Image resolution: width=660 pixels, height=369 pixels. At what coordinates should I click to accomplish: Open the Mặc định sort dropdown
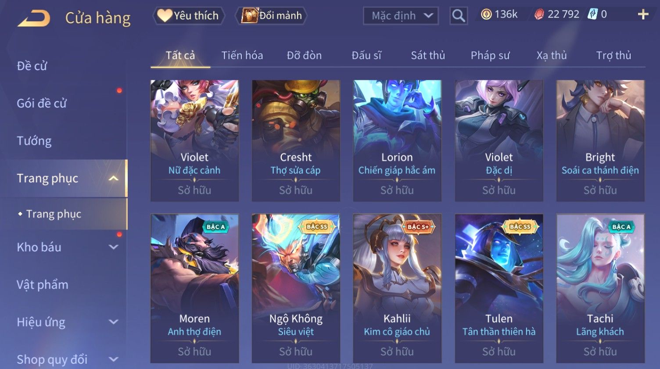pos(401,16)
